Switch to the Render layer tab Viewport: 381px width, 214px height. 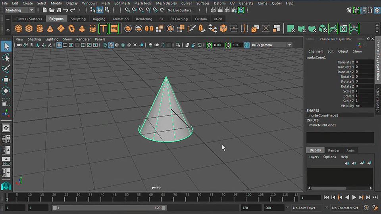(x=334, y=151)
